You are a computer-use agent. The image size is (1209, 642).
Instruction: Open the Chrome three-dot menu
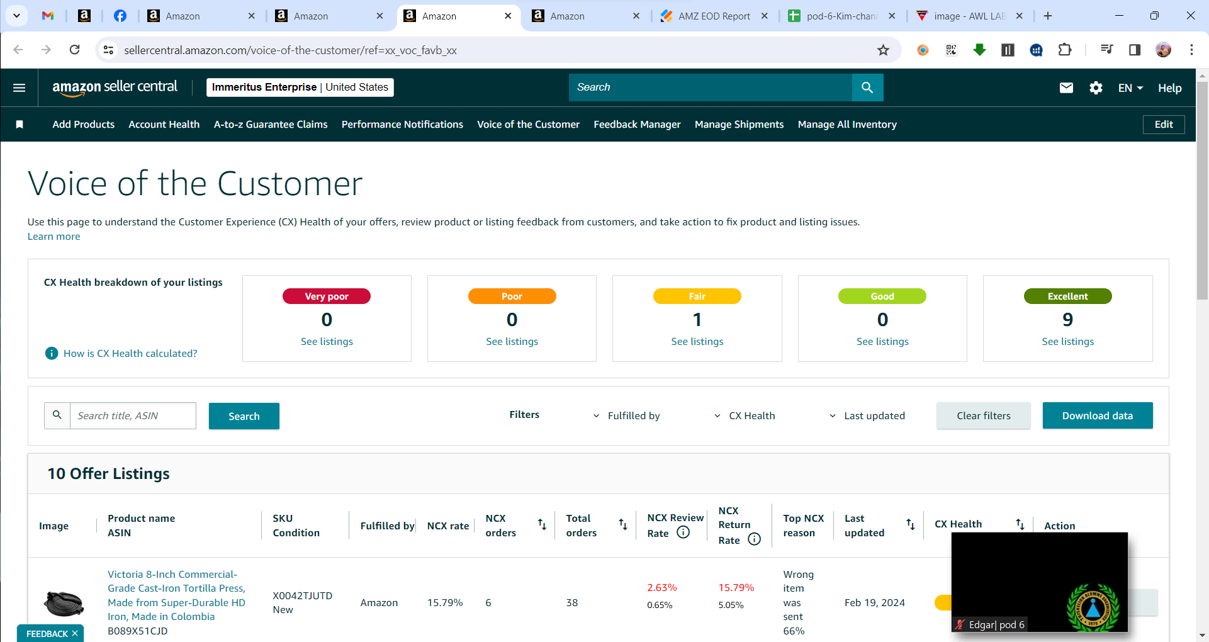tap(1191, 50)
